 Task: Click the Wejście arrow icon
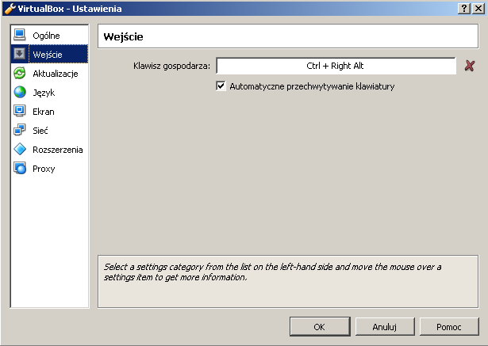[x=20, y=54]
